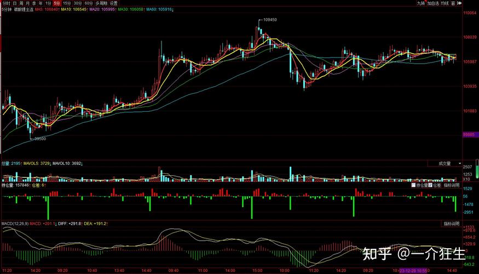Click the 窗 window layout button
This screenshot has width=479, height=274.
pos(453,3)
